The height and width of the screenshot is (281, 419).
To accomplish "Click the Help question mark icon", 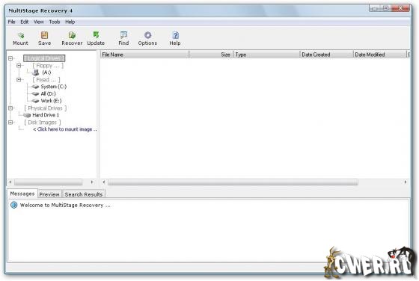I will [175, 35].
